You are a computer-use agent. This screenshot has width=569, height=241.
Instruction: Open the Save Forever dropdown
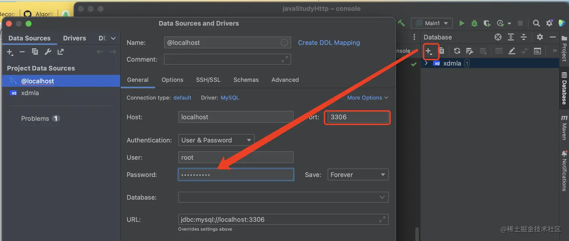tap(358, 175)
